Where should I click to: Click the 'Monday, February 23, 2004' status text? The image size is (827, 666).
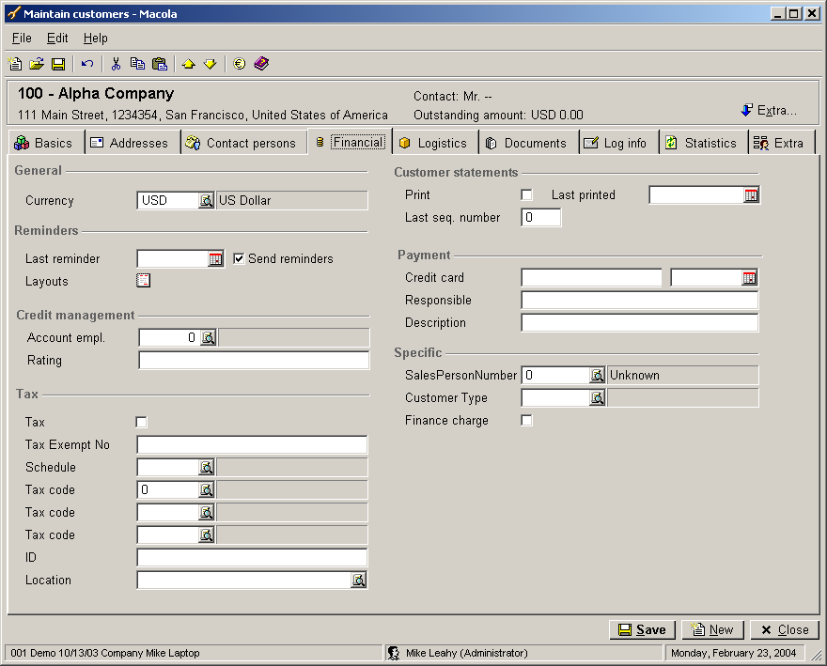(x=733, y=653)
